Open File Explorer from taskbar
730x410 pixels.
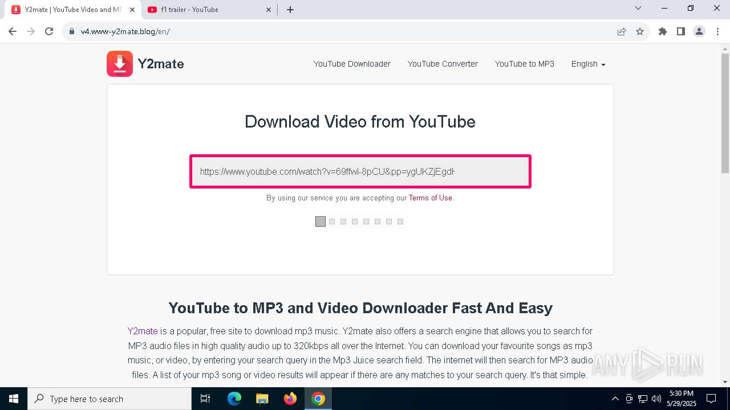(x=262, y=399)
